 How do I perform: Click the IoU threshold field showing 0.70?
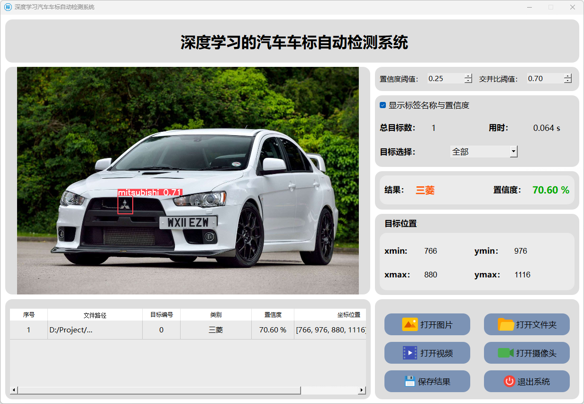[x=544, y=79]
